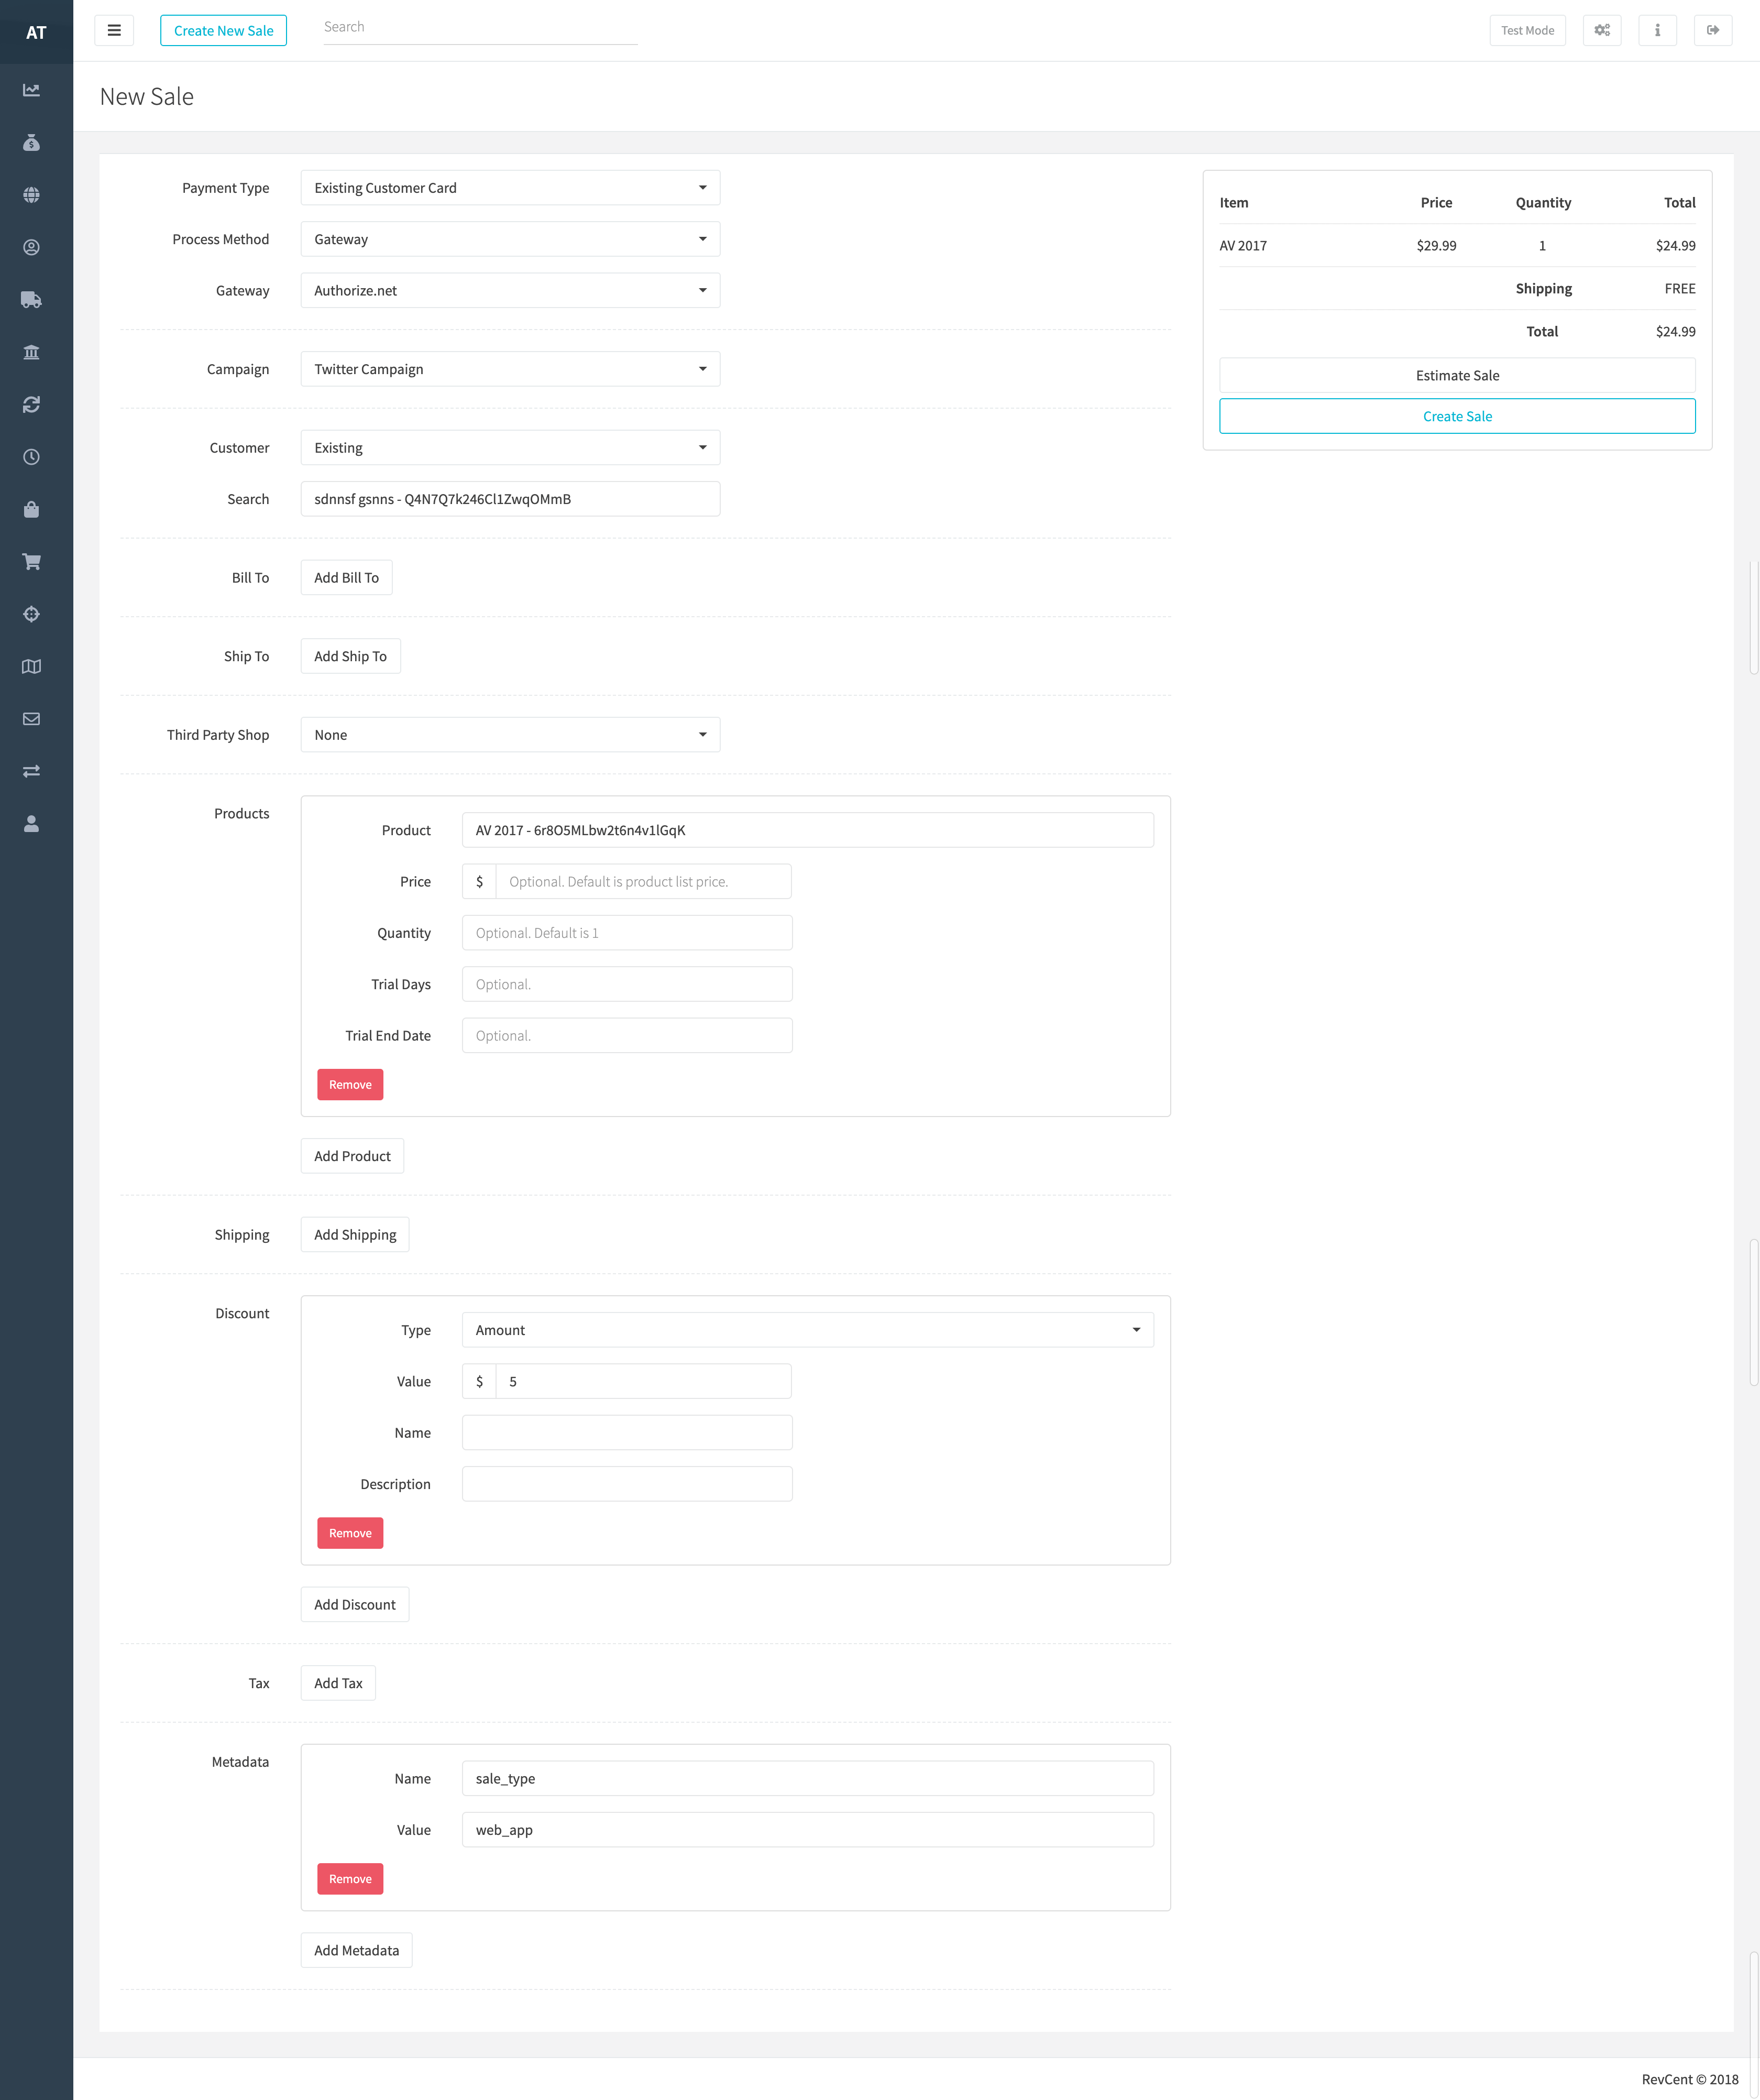Open the money bag sidebar icon
Image resolution: width=1760 pixels, height=2100 pixels.
(31, 143)
